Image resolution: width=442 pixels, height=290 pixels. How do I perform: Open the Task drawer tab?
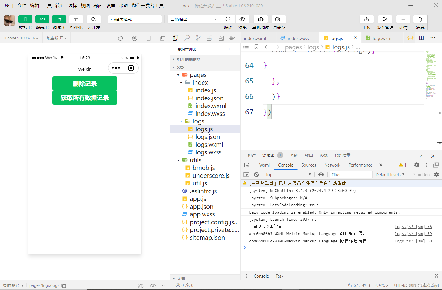pos(280,276)
